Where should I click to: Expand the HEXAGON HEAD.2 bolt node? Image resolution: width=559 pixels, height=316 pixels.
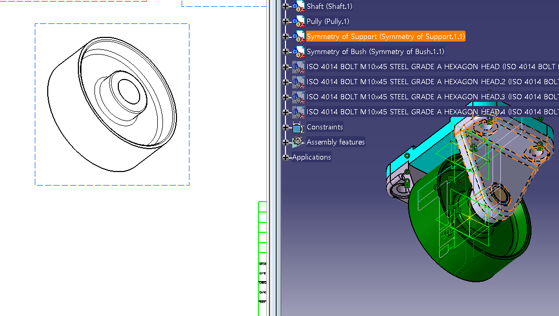pyautogui.click(x=285, y=82)
